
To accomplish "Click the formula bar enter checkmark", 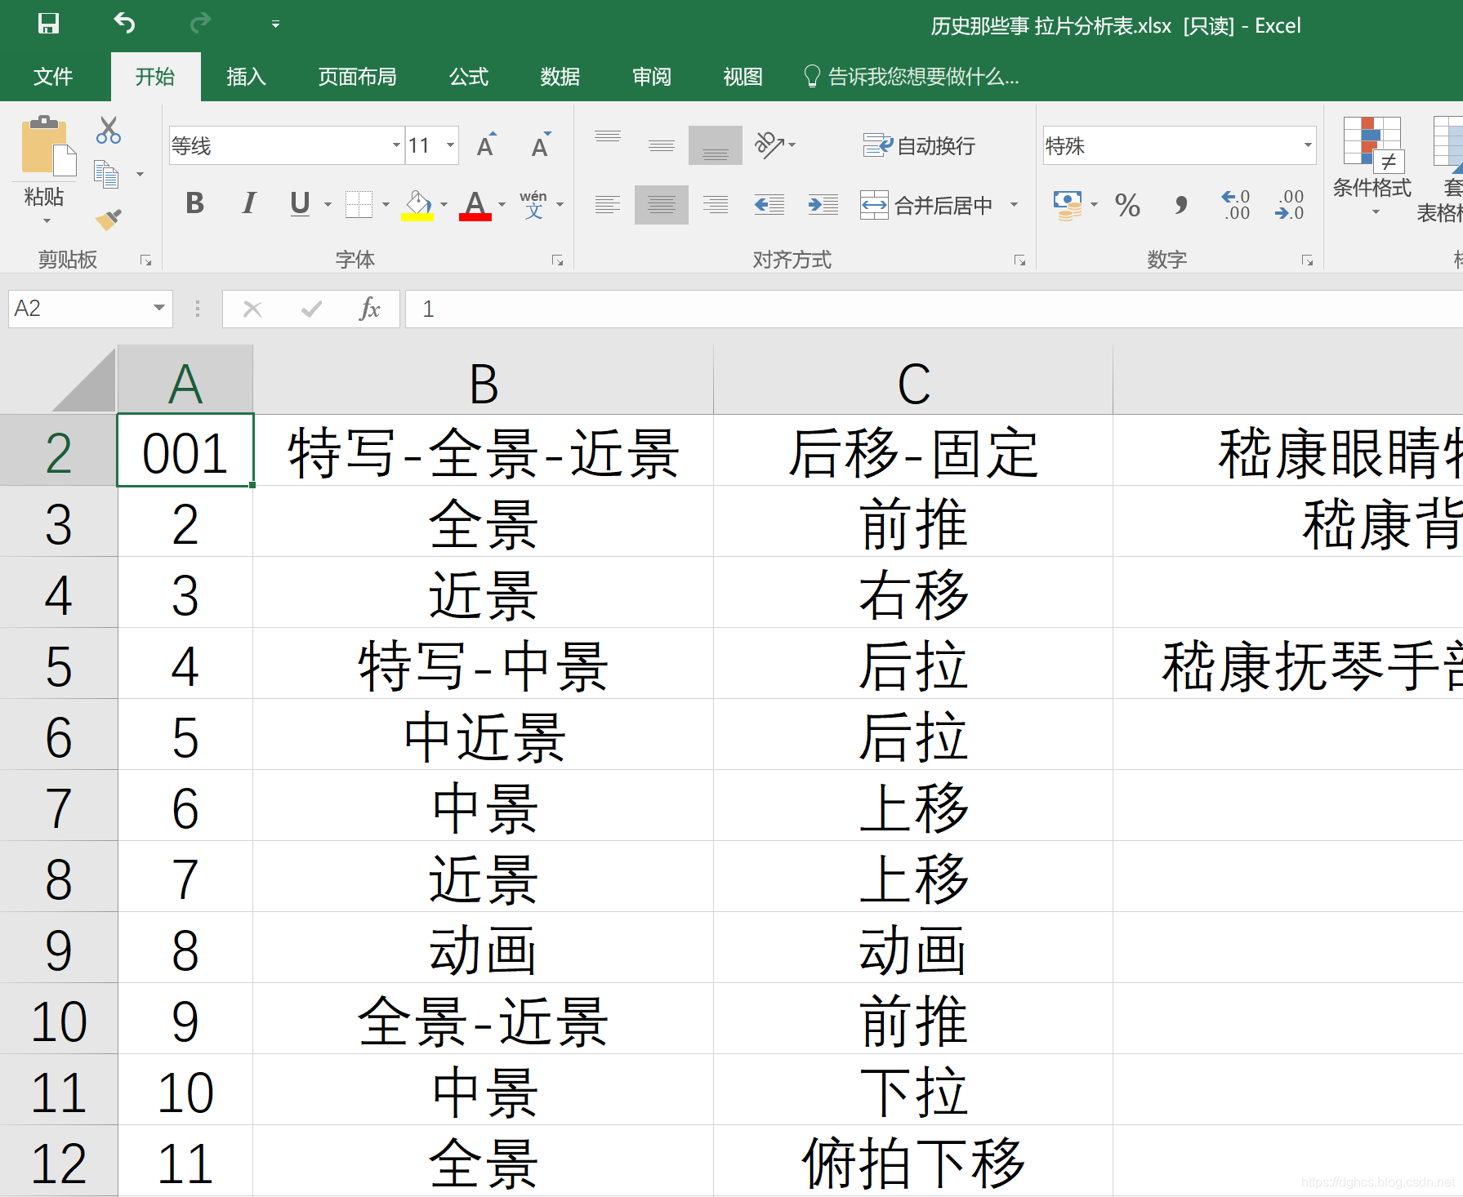I will tap(311, 309).
